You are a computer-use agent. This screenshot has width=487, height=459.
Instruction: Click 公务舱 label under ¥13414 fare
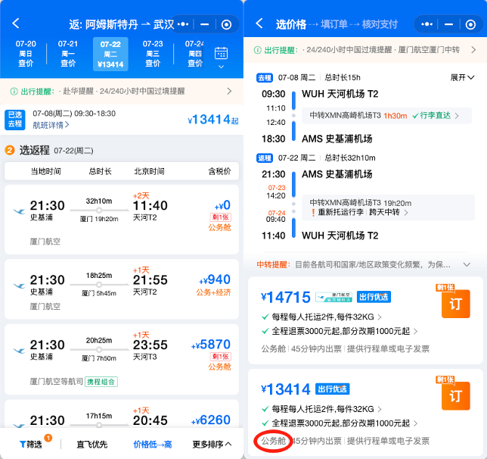coord(273,441)
